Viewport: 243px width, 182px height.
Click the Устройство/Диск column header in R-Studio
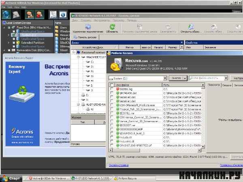(x=95, y=47)
